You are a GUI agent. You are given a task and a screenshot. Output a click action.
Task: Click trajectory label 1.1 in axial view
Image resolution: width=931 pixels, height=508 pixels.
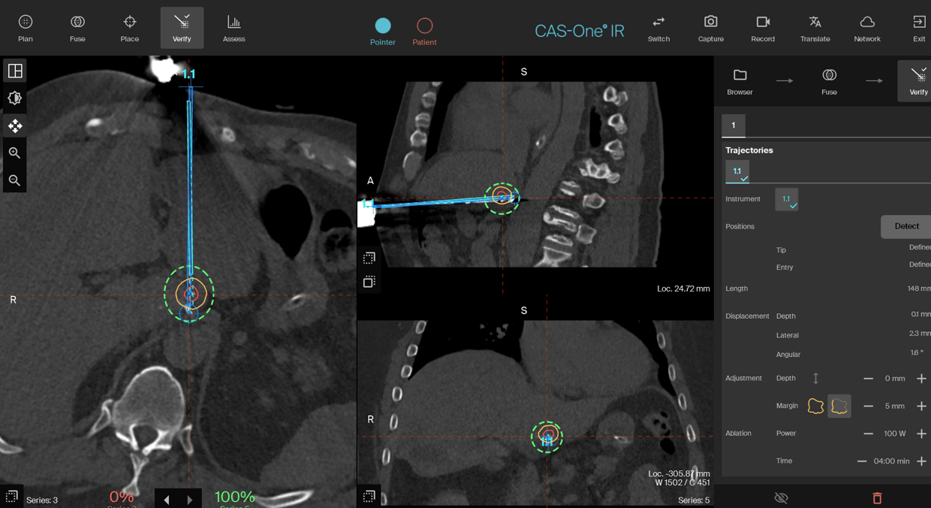pyautogui.click(x=188, y=74)
